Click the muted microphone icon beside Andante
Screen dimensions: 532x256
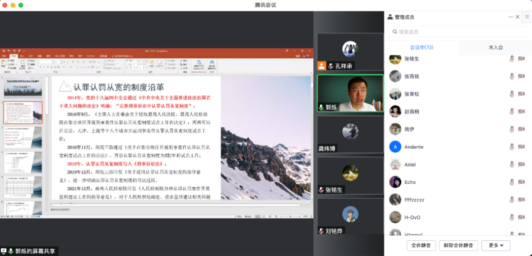click(511, 147)
